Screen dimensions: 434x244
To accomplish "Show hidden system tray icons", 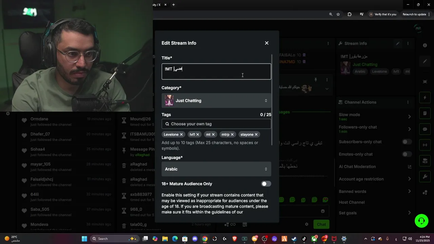I will [x=366, y=239].
